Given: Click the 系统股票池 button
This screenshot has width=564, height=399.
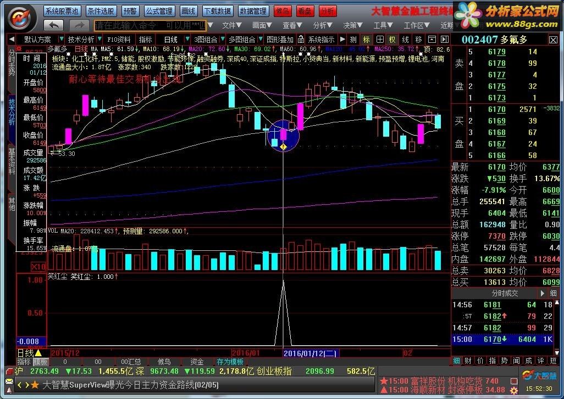Looking at the screenshot, I should point(62,11).
